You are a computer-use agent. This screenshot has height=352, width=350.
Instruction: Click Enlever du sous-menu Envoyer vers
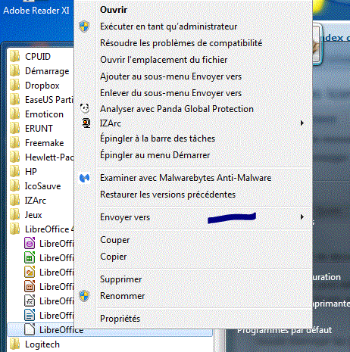[x=170, y=93]
